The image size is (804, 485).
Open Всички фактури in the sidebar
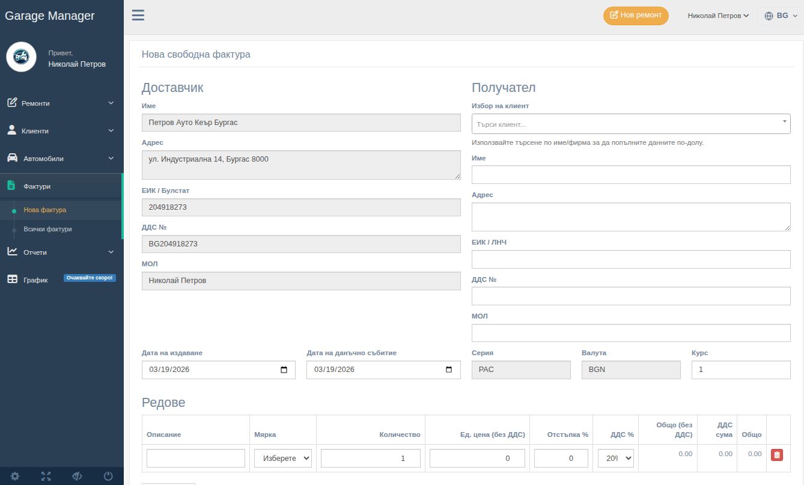coord(47,229)
